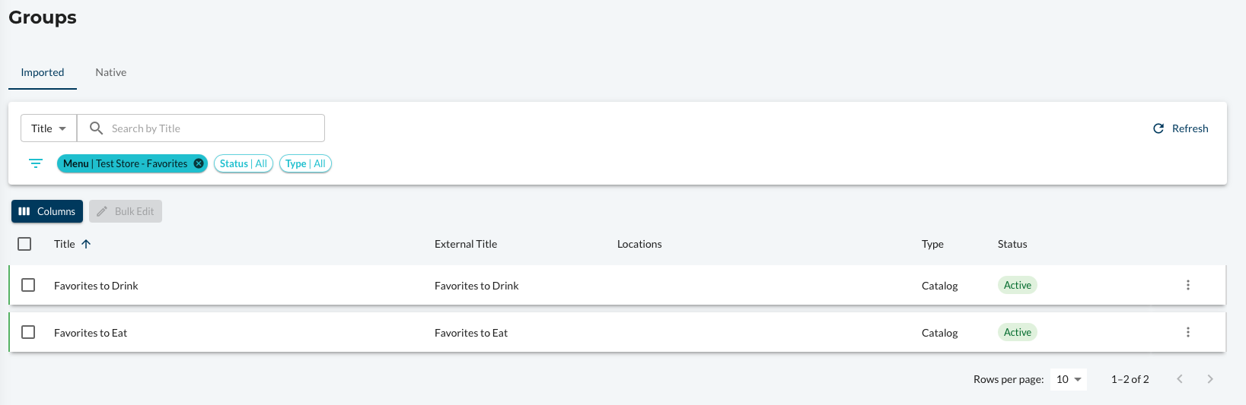This screenshot has height=405, width=1246.
Task: Select all rows checkbox in header
Action: 24,244
